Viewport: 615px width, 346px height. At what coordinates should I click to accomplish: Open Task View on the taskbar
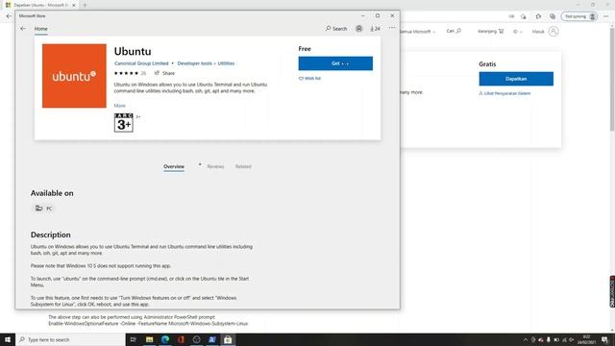point(134,339)
